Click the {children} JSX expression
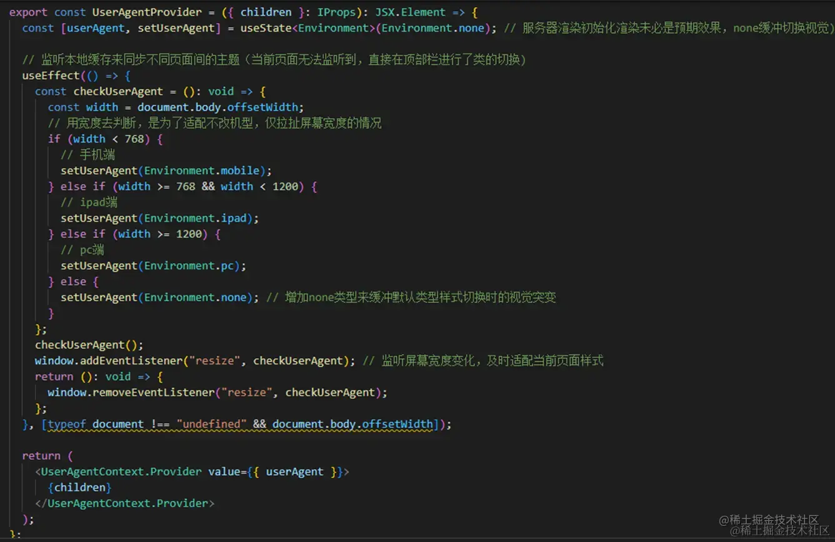The height and width of the screenshot is (542, 835). [x=80, y=488]
